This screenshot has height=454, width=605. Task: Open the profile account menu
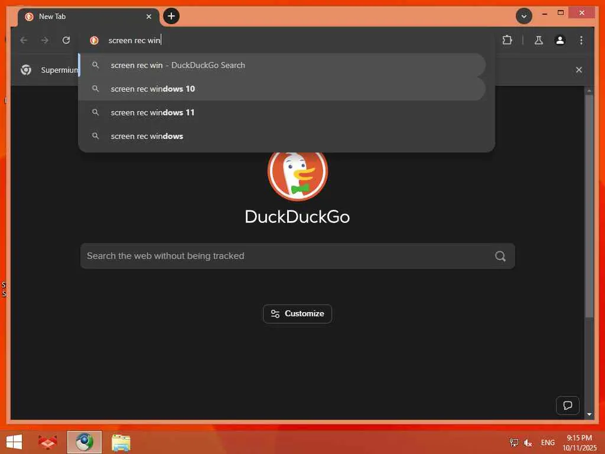[x=560, y=40]
